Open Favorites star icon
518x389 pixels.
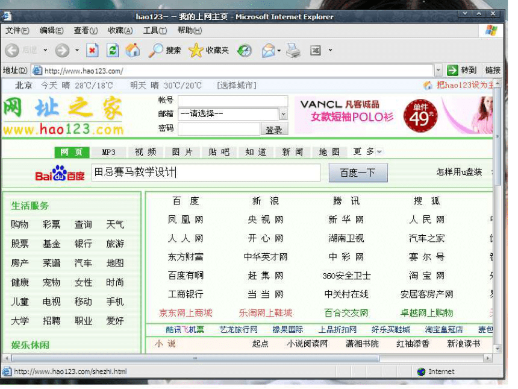(196, 50)
